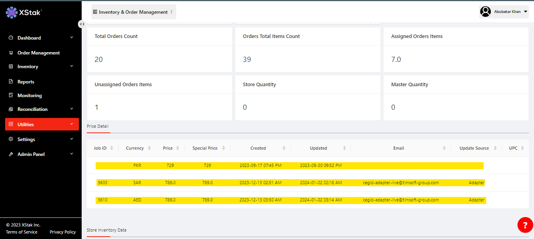The width and height of the screenshot is (534, 239).
Task: Sort the table by Price column
Action: [x=177, y=148]
